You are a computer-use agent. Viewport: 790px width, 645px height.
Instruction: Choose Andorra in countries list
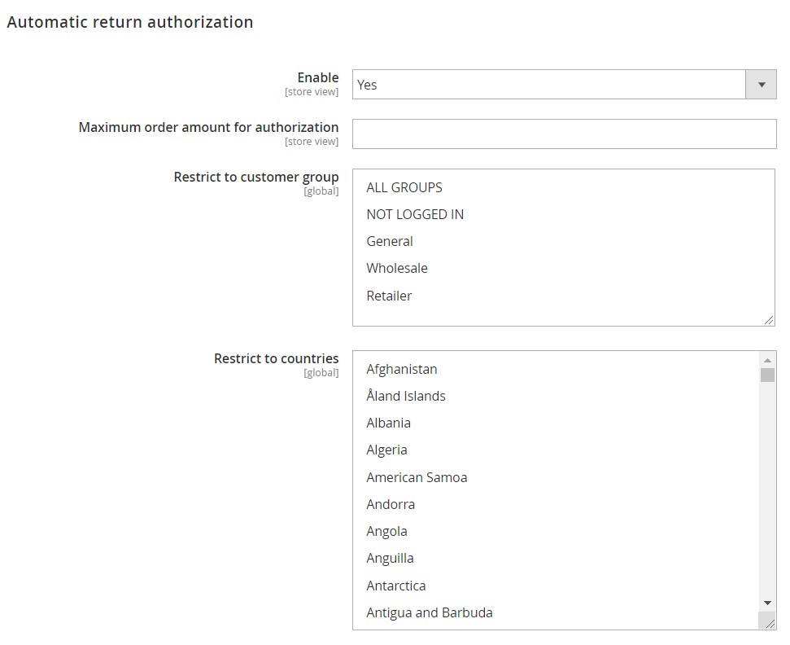391,504
